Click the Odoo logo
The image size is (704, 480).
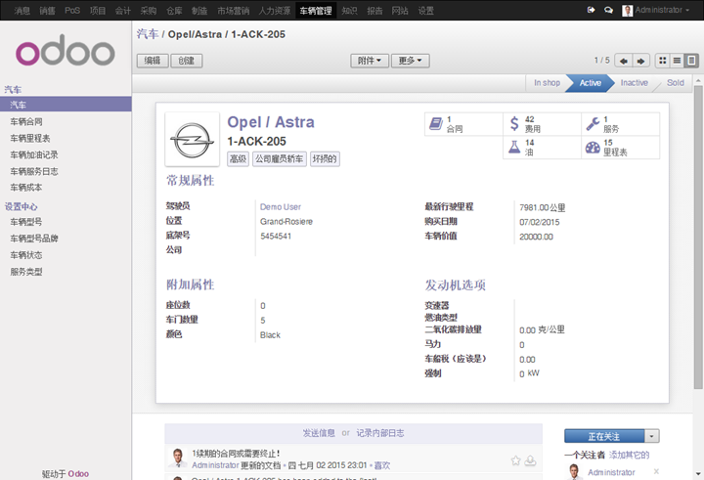coord(66,50)
